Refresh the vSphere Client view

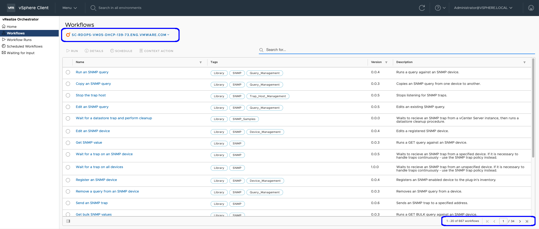(422, 8)
